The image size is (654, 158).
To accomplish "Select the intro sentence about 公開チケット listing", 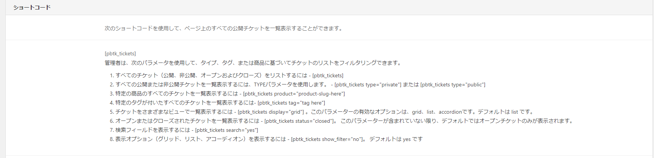I will coord(224,28).
